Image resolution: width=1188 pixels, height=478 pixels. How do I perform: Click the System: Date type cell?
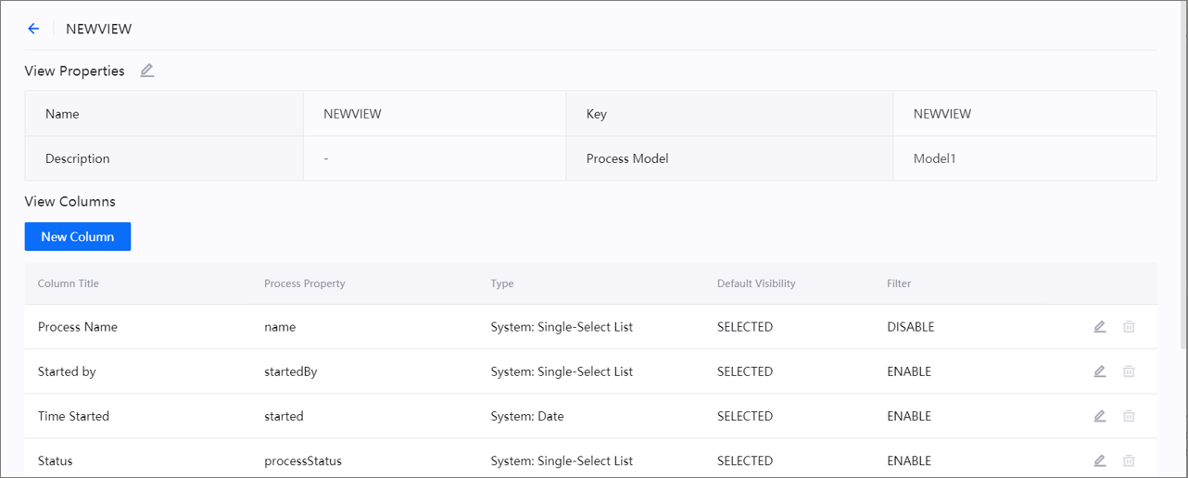(527, 416)
